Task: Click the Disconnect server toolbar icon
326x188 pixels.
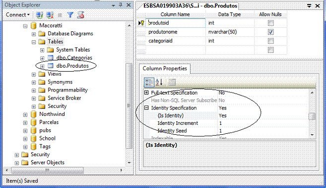Action: pyautogui.click(x=50, y=15)
